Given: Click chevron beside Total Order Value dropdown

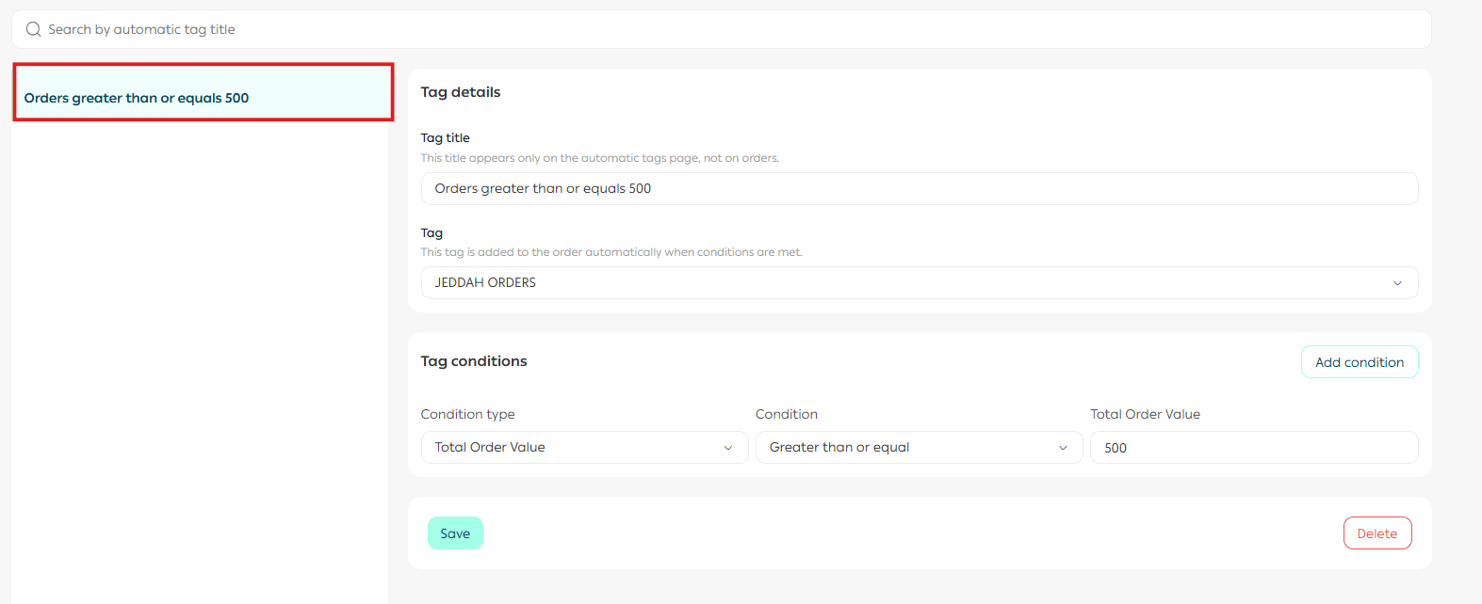Looking at the screenshot, I should 727,448.
